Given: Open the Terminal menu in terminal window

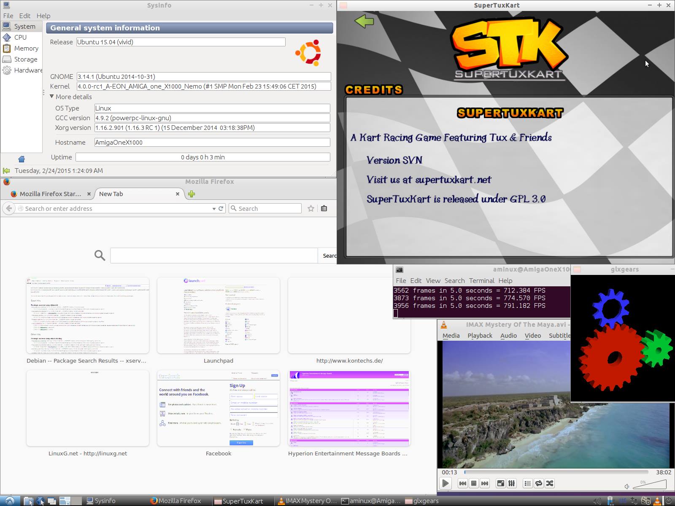Looking at the screenshot, I should [481, 280].
